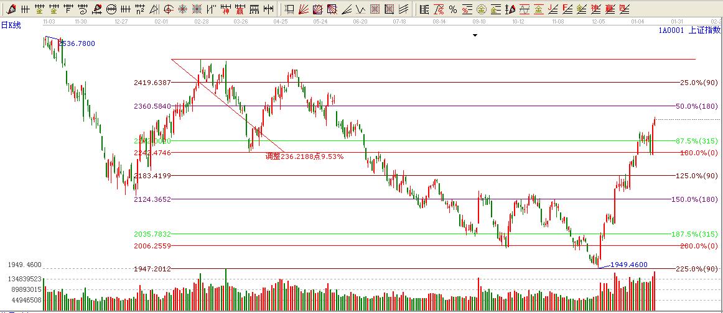Viewport: 723px width, 313px height.
Task: Click the 1A0001 上证指数 stock name
Action: (x=689, y=30)
